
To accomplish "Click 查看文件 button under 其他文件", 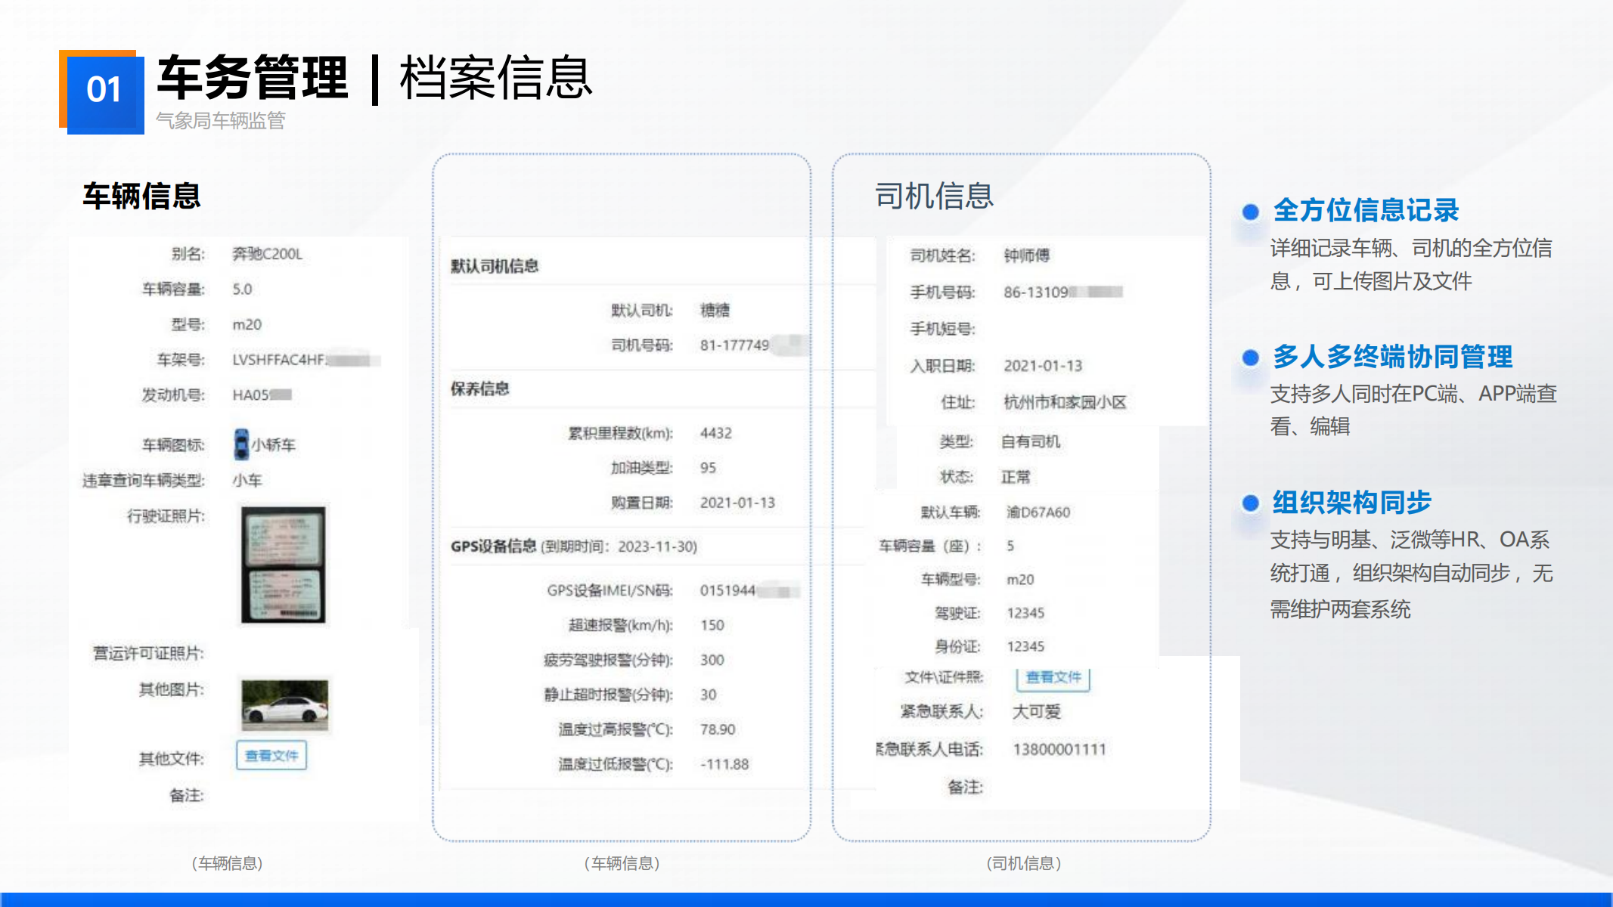I will 271,755.
